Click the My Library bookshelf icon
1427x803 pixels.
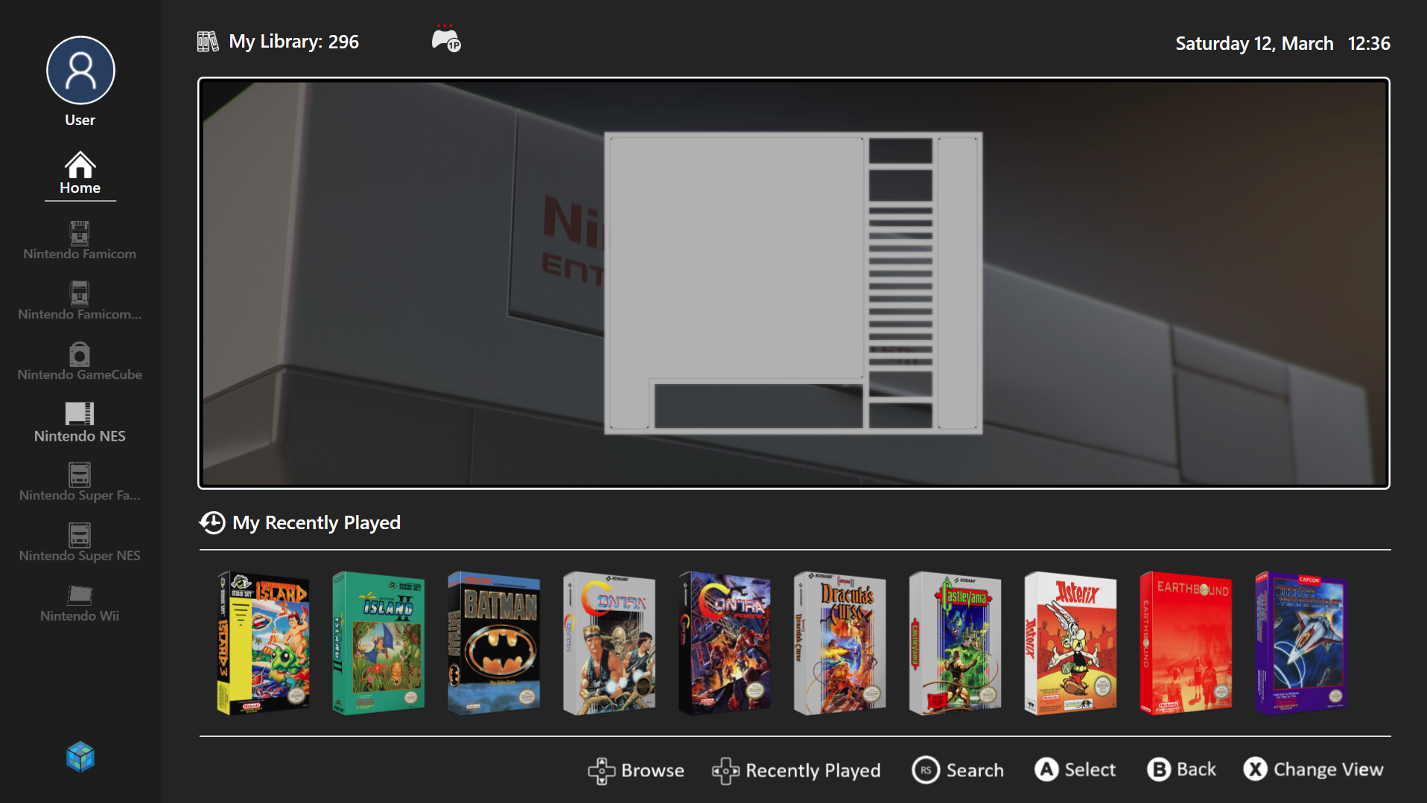point(208,42)
